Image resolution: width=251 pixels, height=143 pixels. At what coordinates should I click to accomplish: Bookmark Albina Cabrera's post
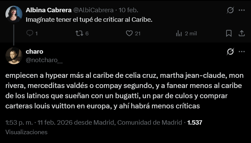point(229,33)
